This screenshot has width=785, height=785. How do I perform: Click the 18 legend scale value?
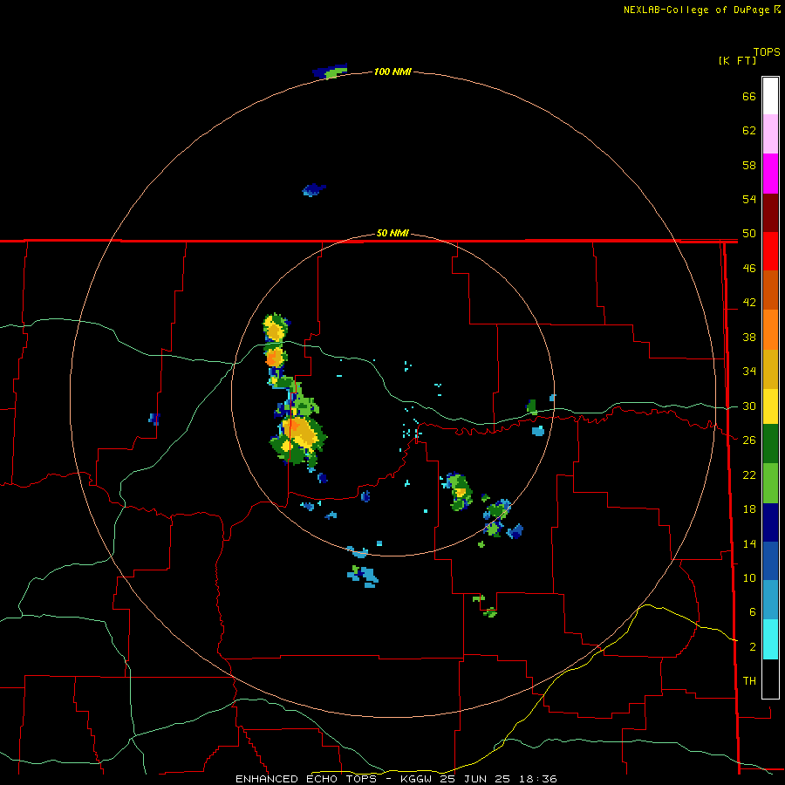749,509
